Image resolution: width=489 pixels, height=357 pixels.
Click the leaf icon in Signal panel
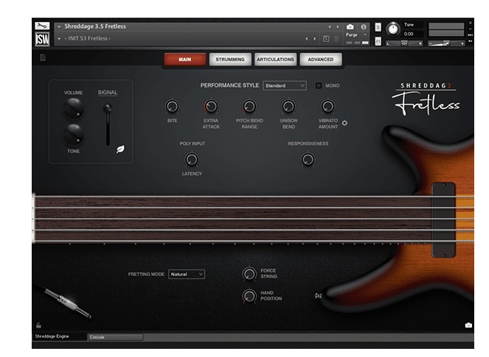click(x=120, y=149)
